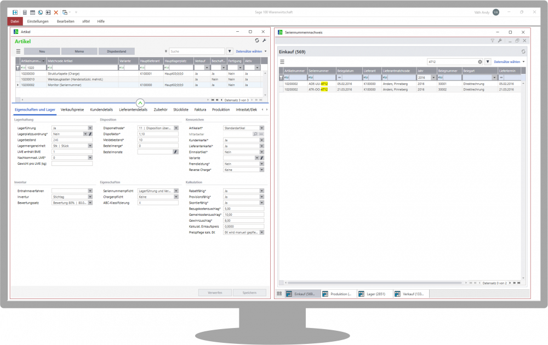Switch to the Verkaufspreise tab

(72, 110)
